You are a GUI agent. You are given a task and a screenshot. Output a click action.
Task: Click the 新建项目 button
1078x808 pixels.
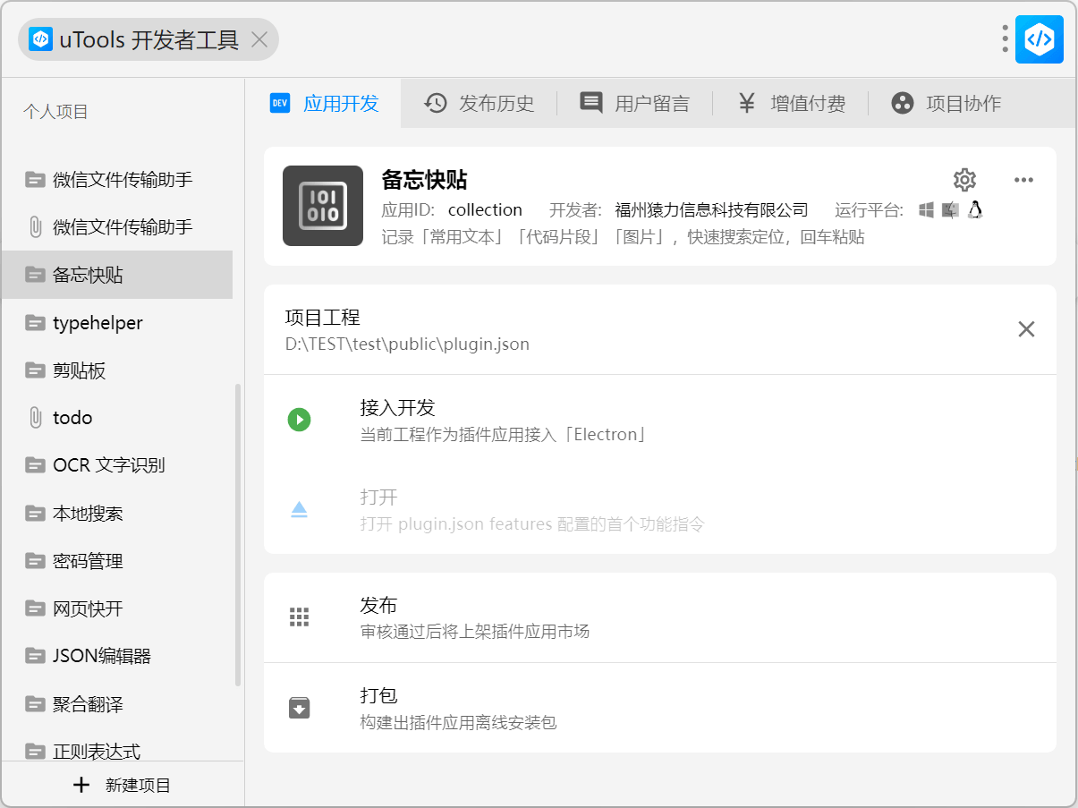click(x=122, y=785)
